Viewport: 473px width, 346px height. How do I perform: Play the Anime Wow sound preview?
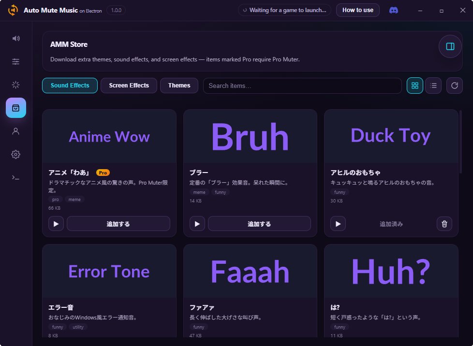56,224
